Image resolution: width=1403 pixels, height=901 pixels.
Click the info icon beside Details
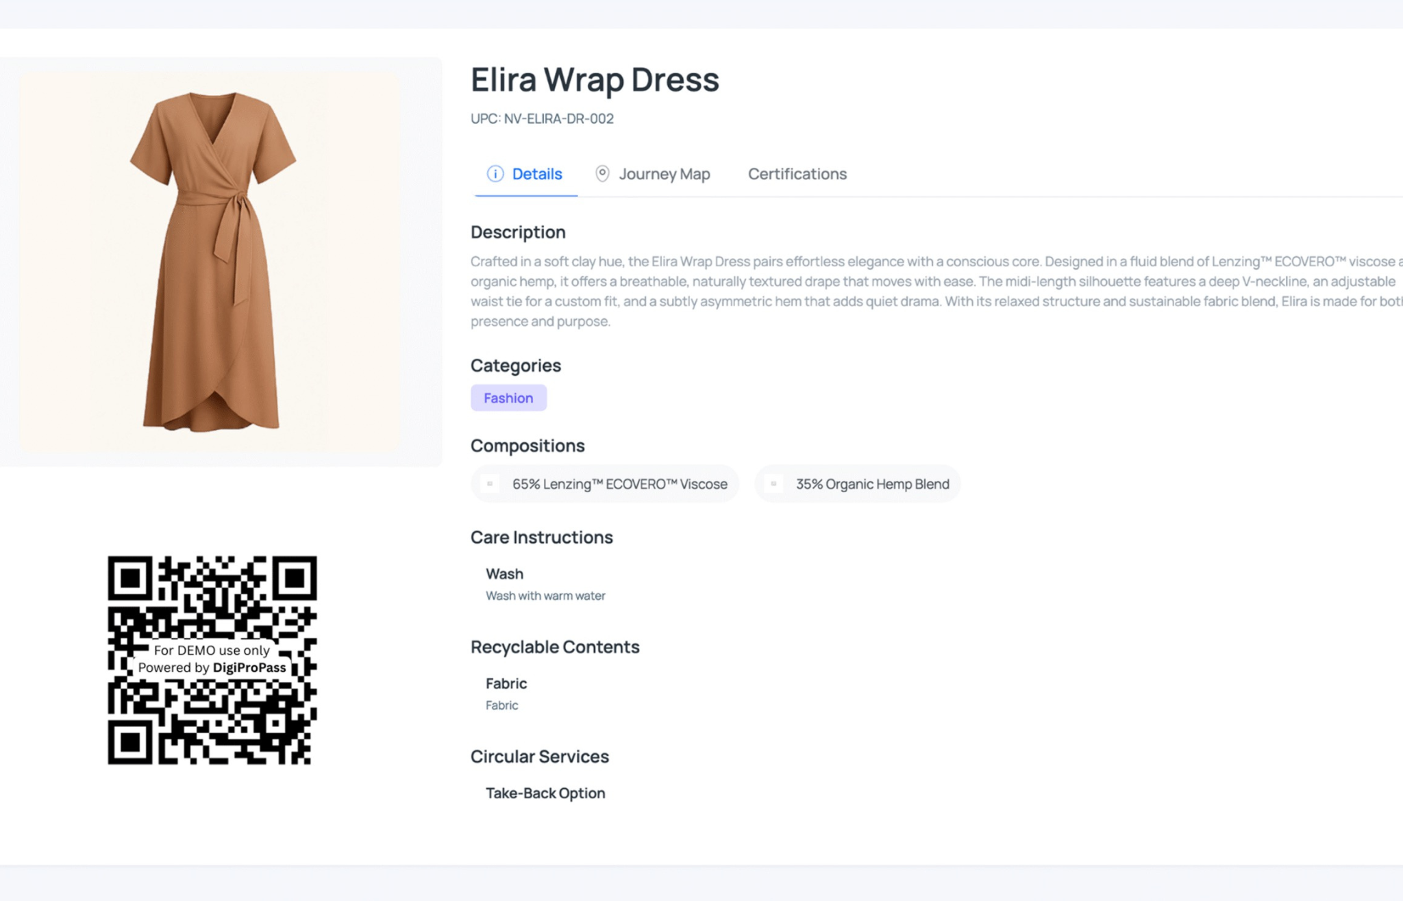point(495,174)
